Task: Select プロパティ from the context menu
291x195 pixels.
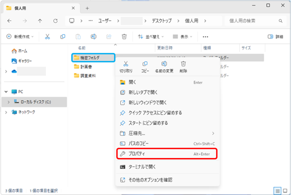Action: (167, 154)
